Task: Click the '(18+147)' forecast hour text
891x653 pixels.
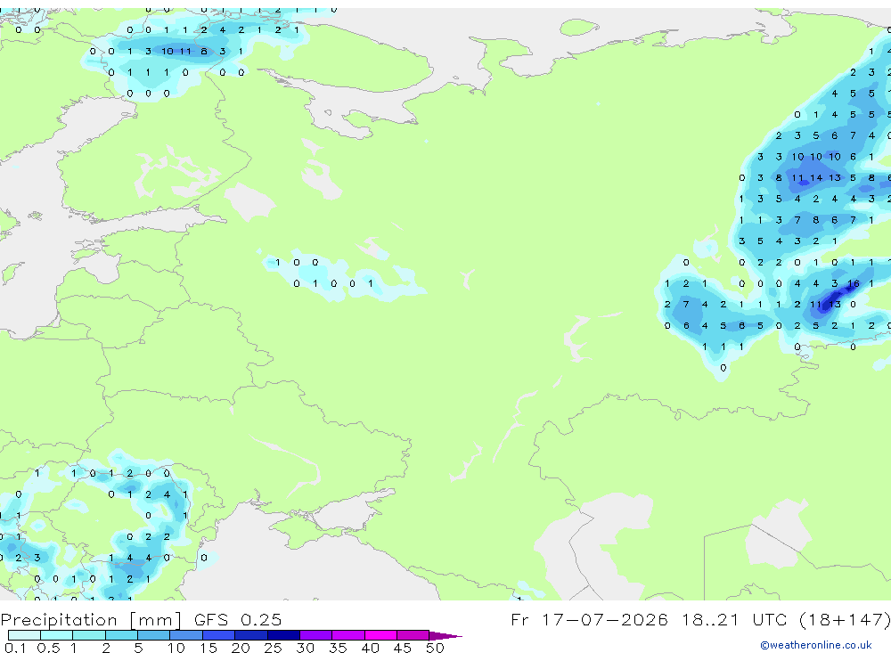Action: coord(845,619)
